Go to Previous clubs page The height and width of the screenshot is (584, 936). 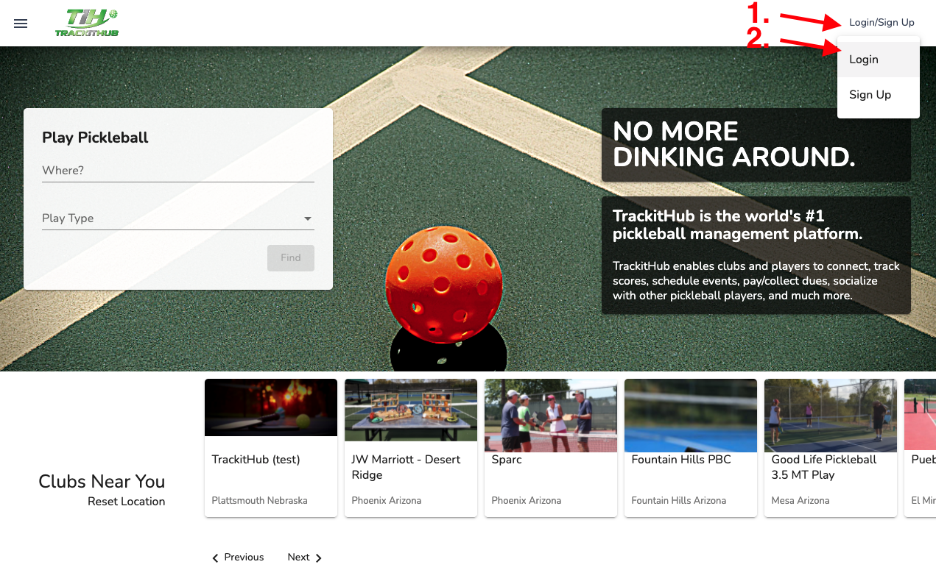tap(238, 558)
